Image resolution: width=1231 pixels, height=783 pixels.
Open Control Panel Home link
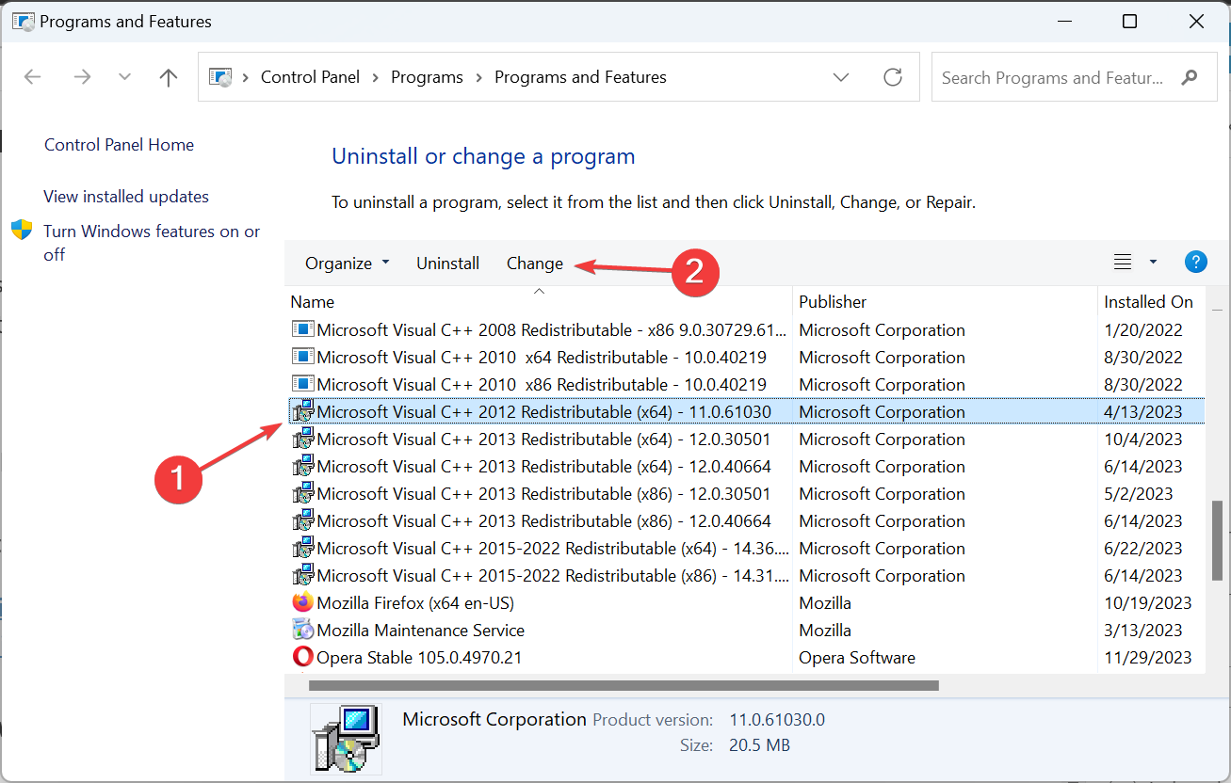pyautogui.click(x=119, y=145)
